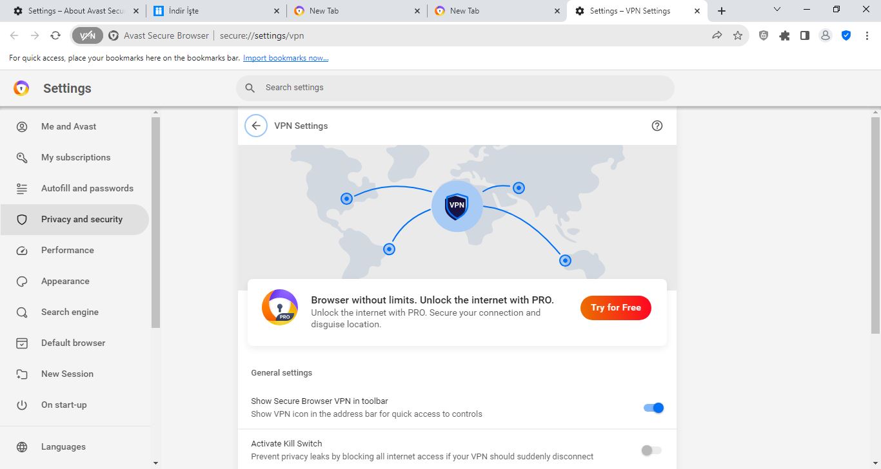Open the VPN Settings help question icon
The height and width of the screenshot is (469, 881).
657,126
